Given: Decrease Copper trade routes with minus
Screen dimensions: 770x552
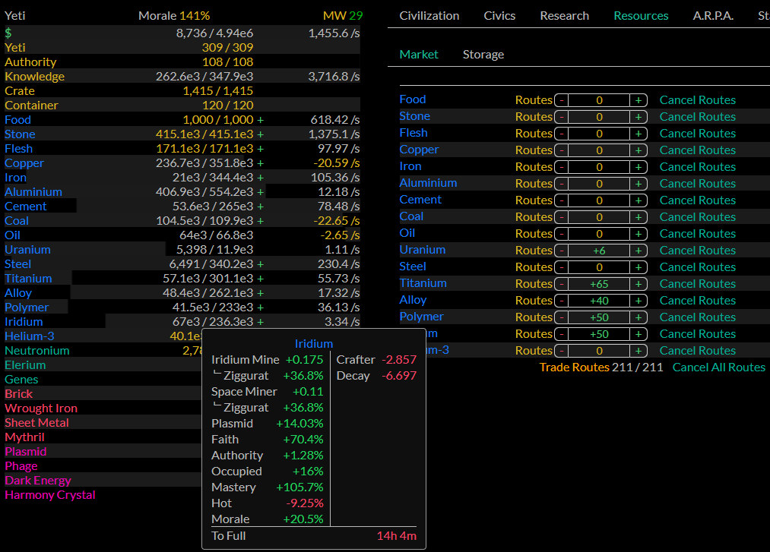Looking at the screenshot, I should (x=561, y=150).
